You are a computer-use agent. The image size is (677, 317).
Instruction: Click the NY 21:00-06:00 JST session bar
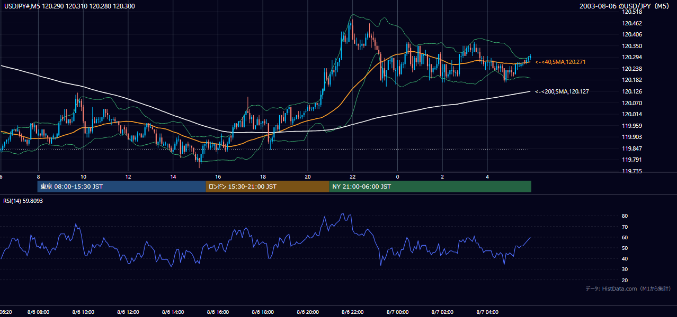click(430, 187)
